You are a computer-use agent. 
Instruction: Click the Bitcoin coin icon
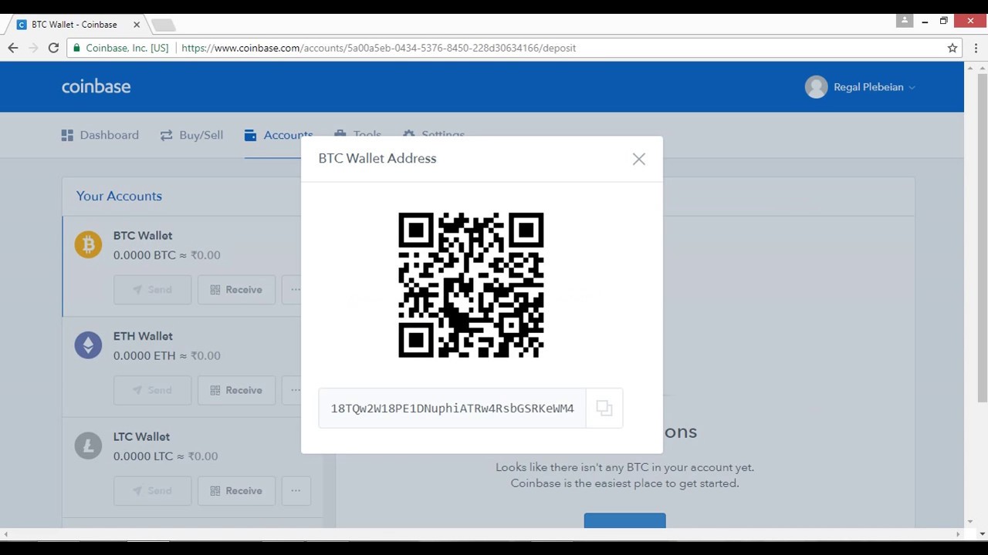click(88, 245)
